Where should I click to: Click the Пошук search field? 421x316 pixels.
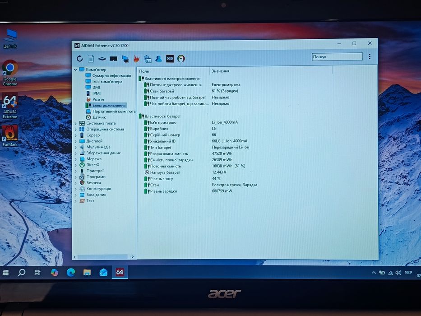point(337,57)
